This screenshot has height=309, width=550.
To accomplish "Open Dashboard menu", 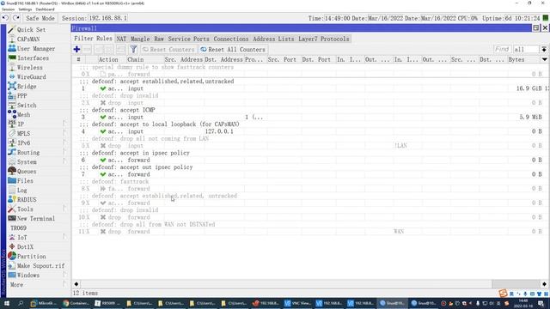I will click(x=45, y=9).
